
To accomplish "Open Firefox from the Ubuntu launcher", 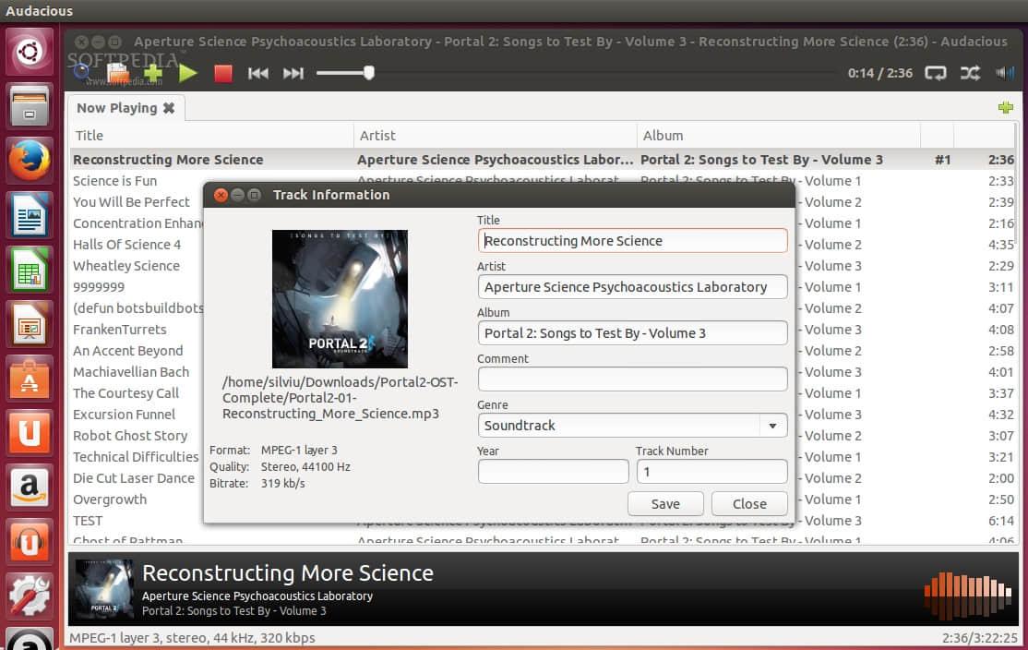I will 30,162.
